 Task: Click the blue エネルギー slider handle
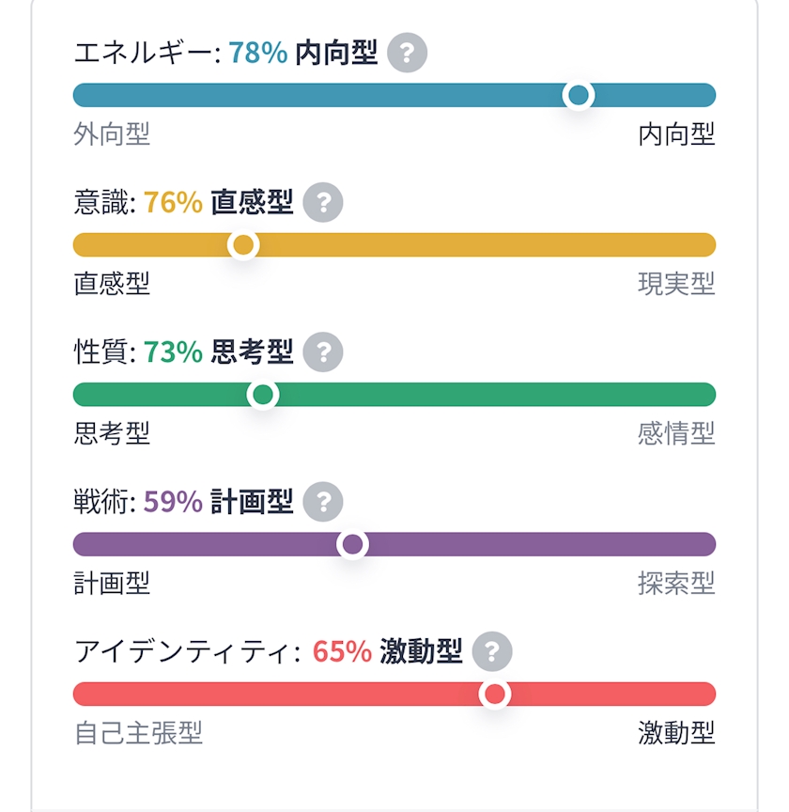(x=578, y=95)
